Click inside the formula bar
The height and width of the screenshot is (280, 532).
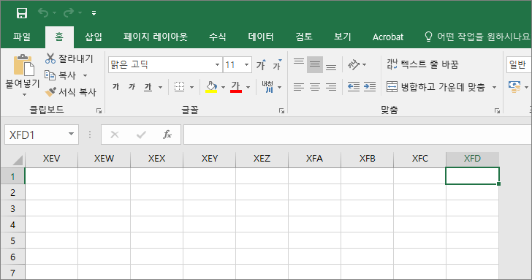(357, 135)
